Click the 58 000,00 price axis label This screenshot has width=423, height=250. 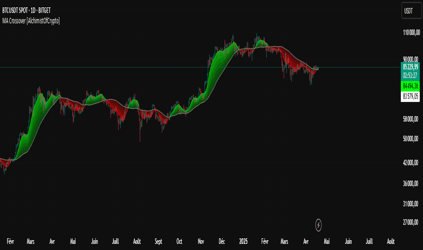click(411, 119)
